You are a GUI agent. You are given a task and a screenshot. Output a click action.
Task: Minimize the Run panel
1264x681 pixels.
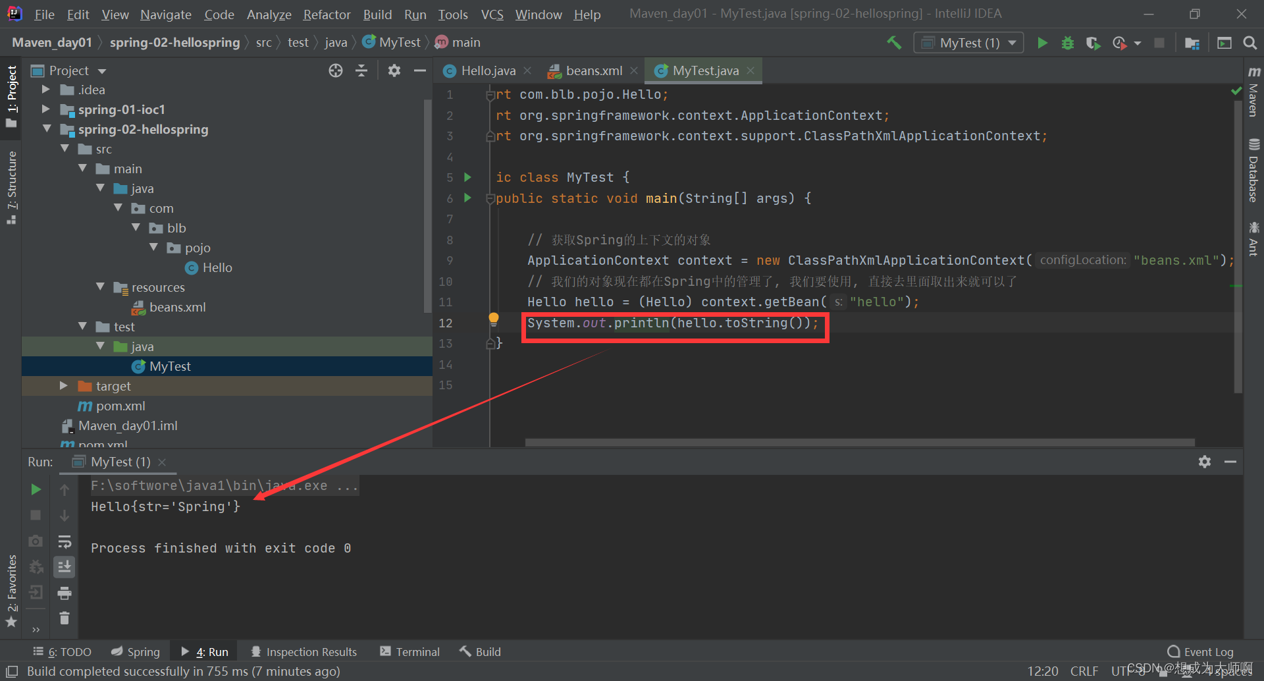(1230, 462)
